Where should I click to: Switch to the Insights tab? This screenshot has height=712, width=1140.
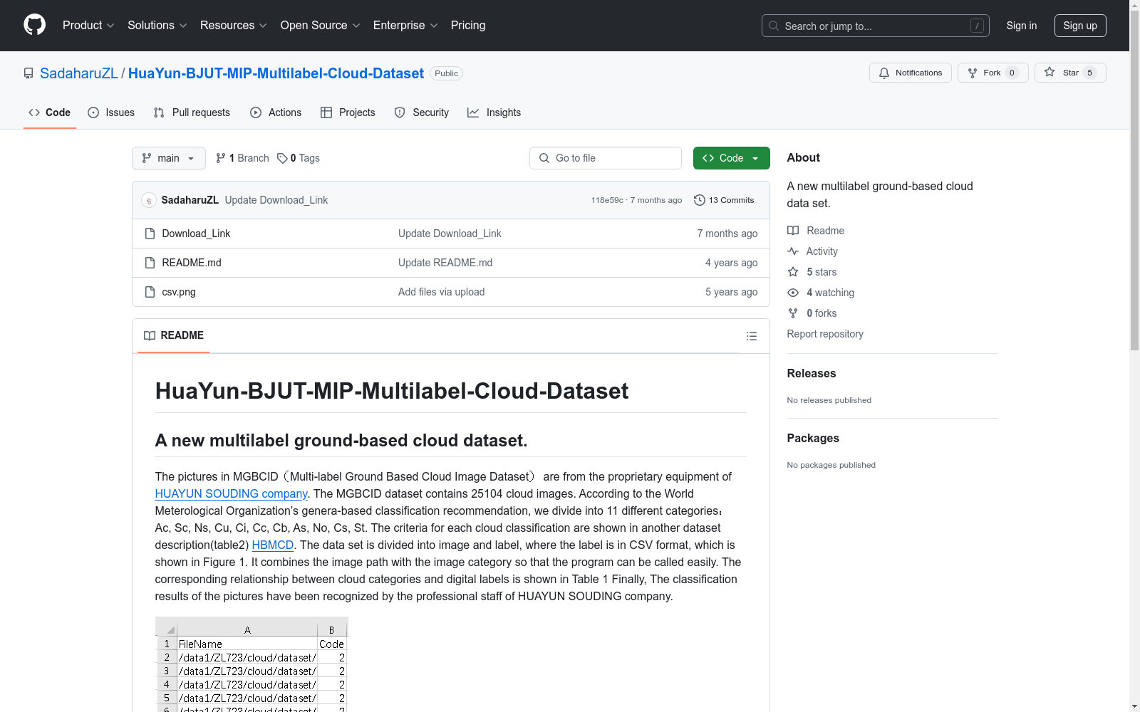point(494,112)
